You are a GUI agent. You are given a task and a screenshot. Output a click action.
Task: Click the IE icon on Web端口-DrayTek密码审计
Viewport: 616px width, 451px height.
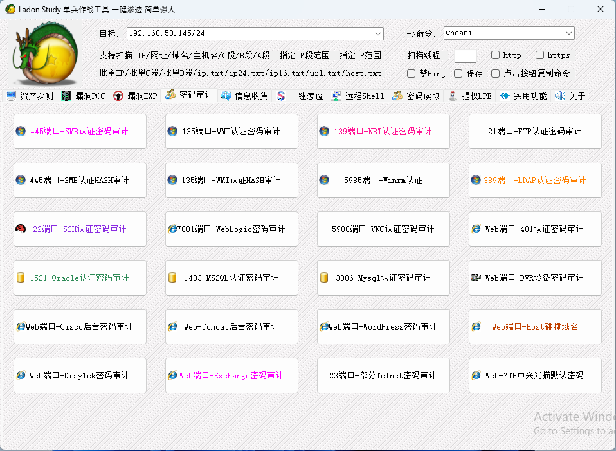(21, 375)
